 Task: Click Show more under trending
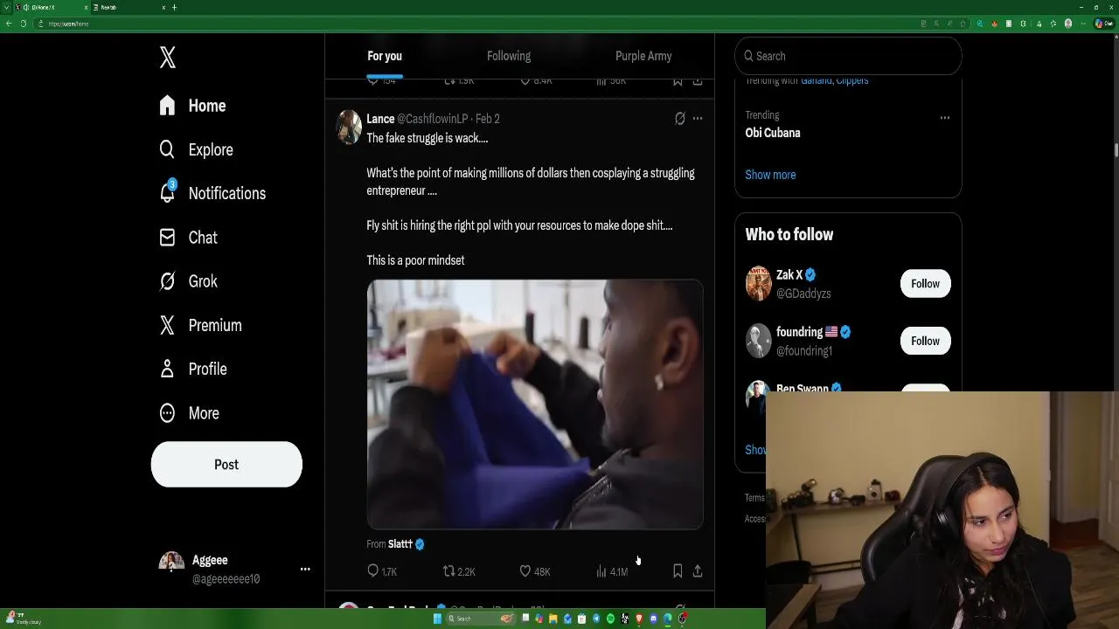770,175
